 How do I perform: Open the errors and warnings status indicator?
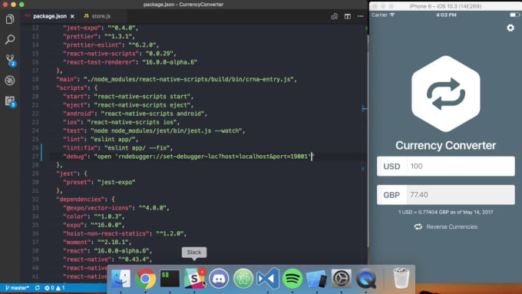pyautogui.click(x=55, y=288)
